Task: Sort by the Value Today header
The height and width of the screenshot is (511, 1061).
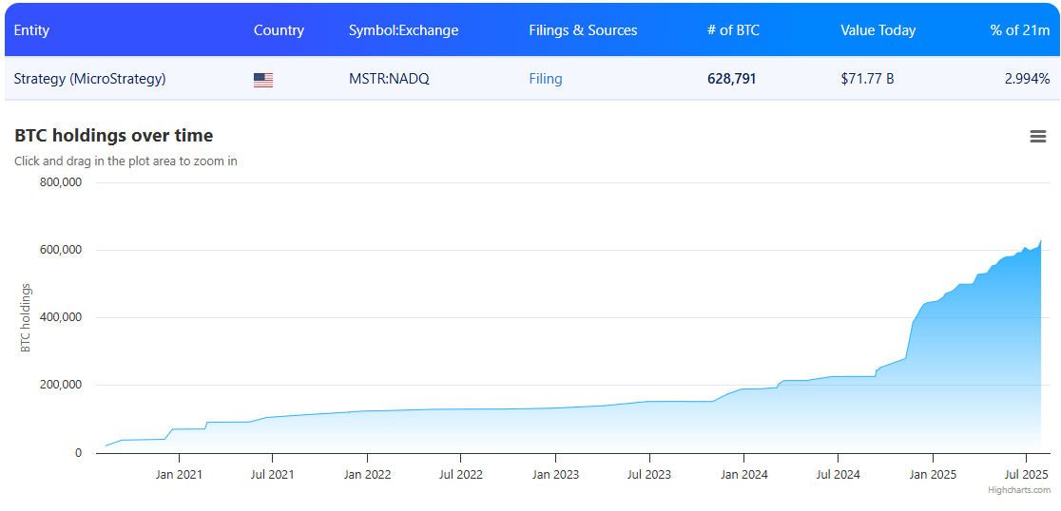Action: click(x=878, y=30)
